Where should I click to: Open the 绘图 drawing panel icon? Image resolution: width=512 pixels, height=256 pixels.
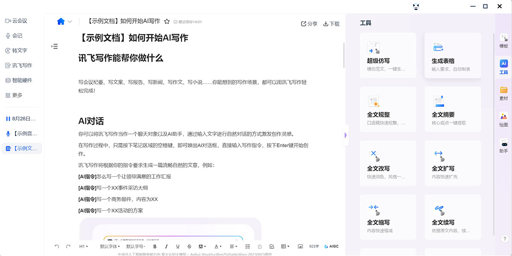point(503,119)
